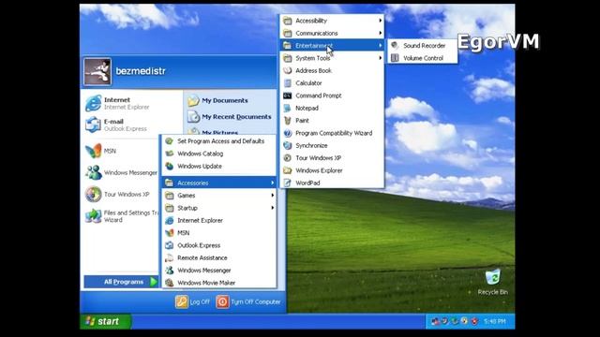Click the "Windows Movie Maker" label
Viewport: 600px width, 337px height.
coord(206,283)
